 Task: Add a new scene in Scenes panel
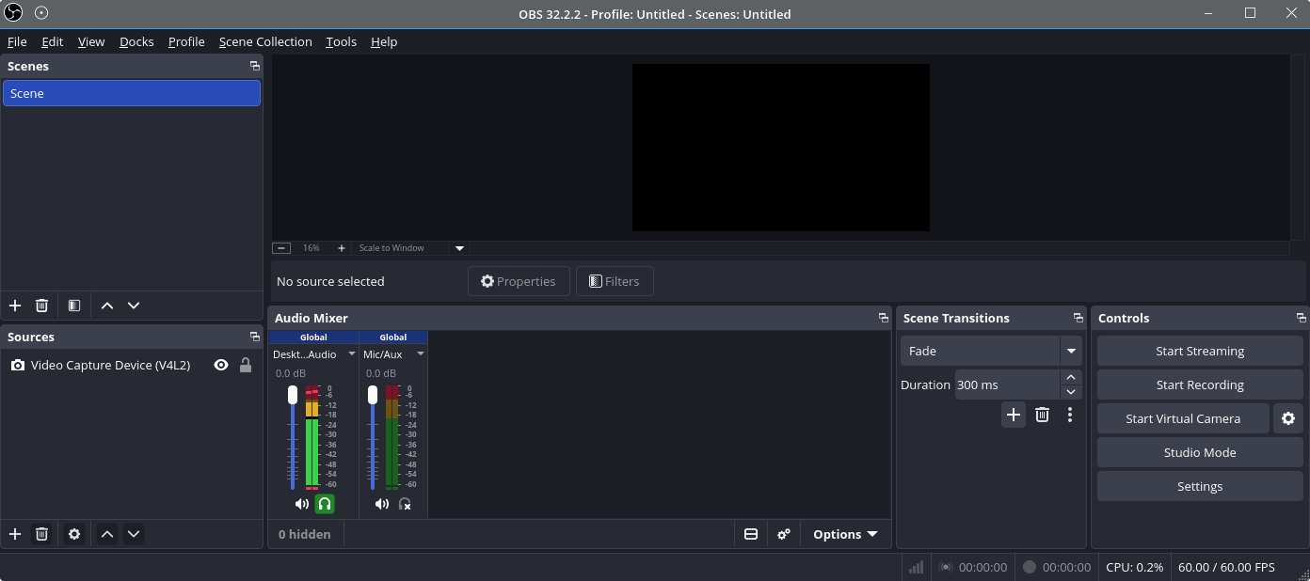coord(15,306)
